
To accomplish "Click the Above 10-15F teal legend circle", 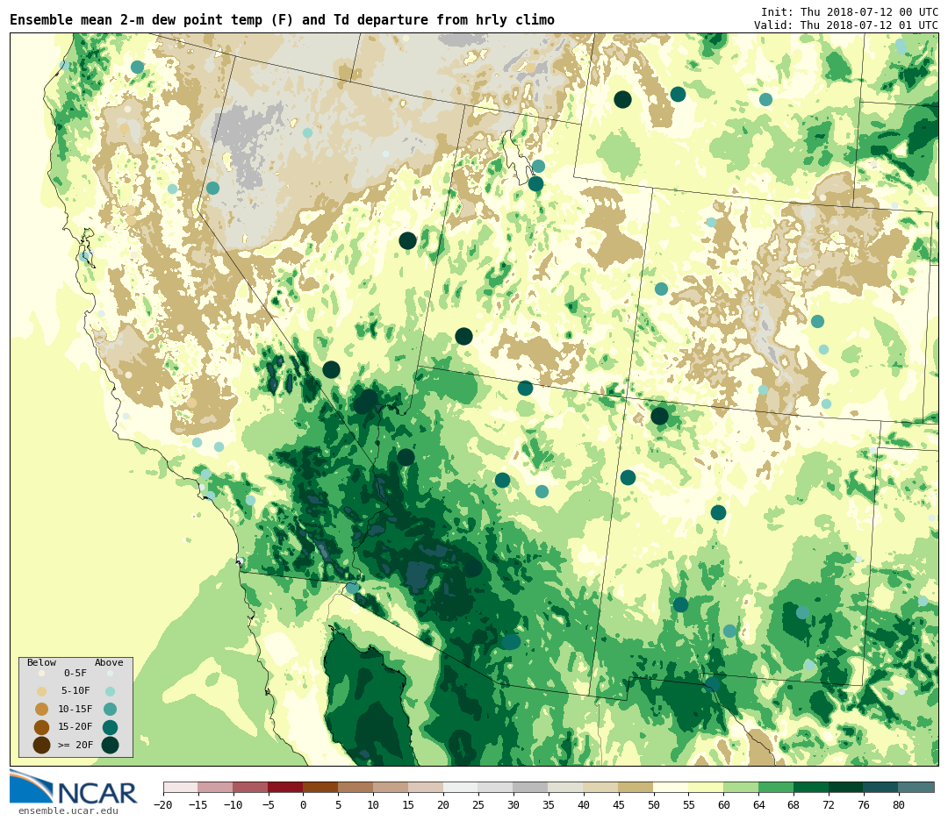I will 110,709.
